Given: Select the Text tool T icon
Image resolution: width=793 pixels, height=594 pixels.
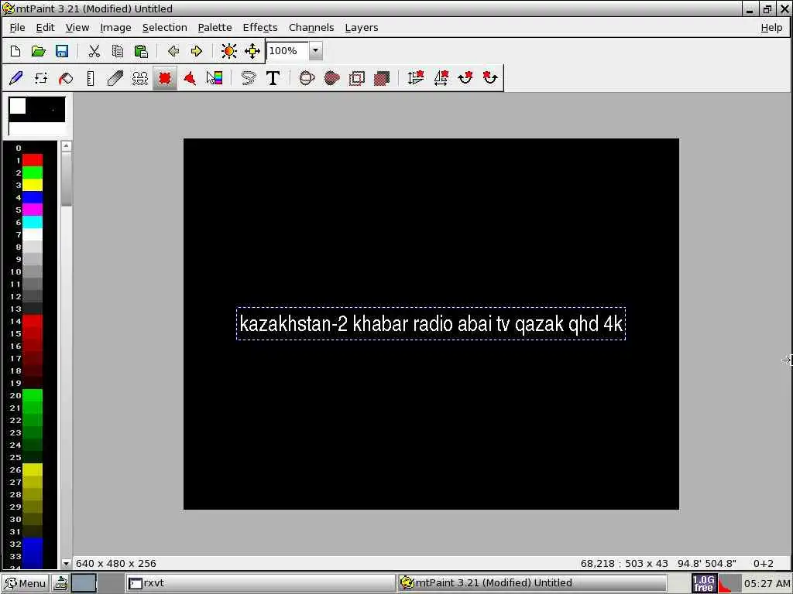Looking at the screenshot, I should (273, 78).
